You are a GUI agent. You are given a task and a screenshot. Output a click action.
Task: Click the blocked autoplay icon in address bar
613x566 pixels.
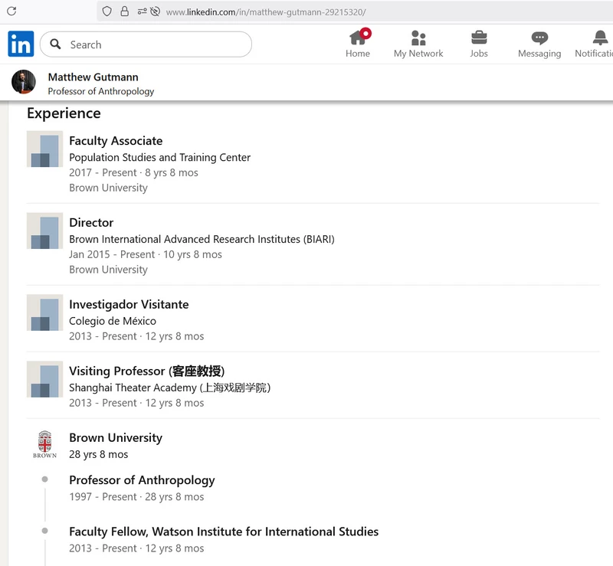coord(156,11)
